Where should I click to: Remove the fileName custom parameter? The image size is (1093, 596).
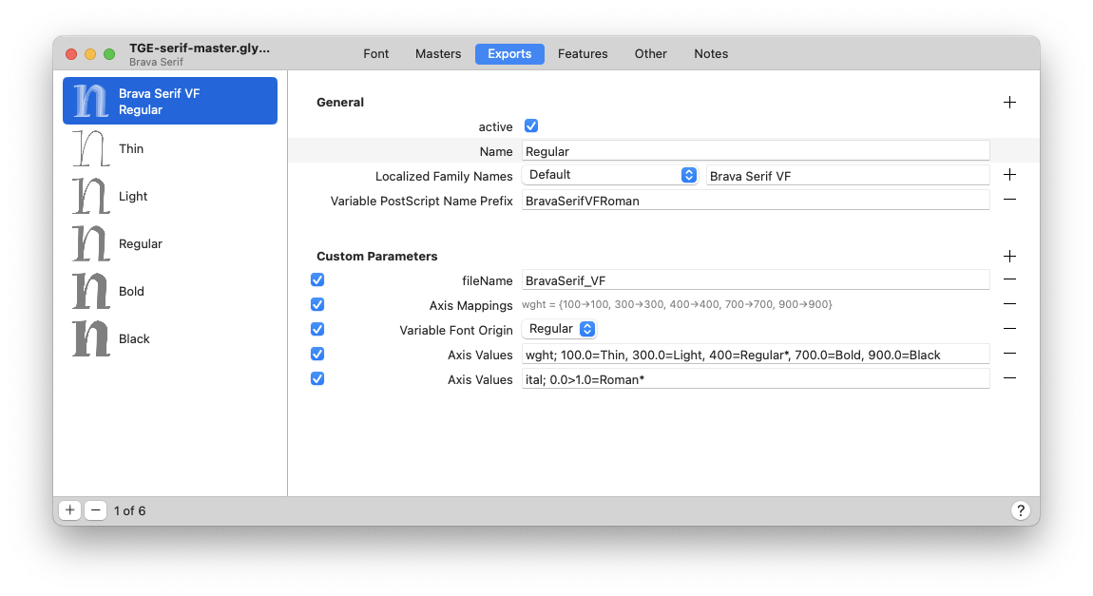1009,279
